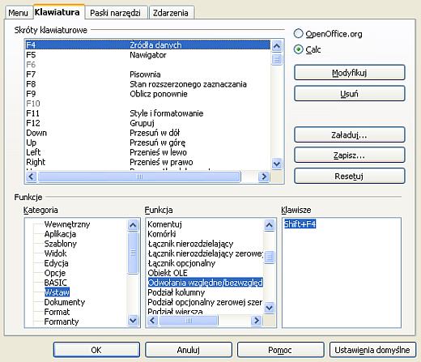Select the Formanty category
Viewport: 421px width, 362px height.
tap(62, 322)
